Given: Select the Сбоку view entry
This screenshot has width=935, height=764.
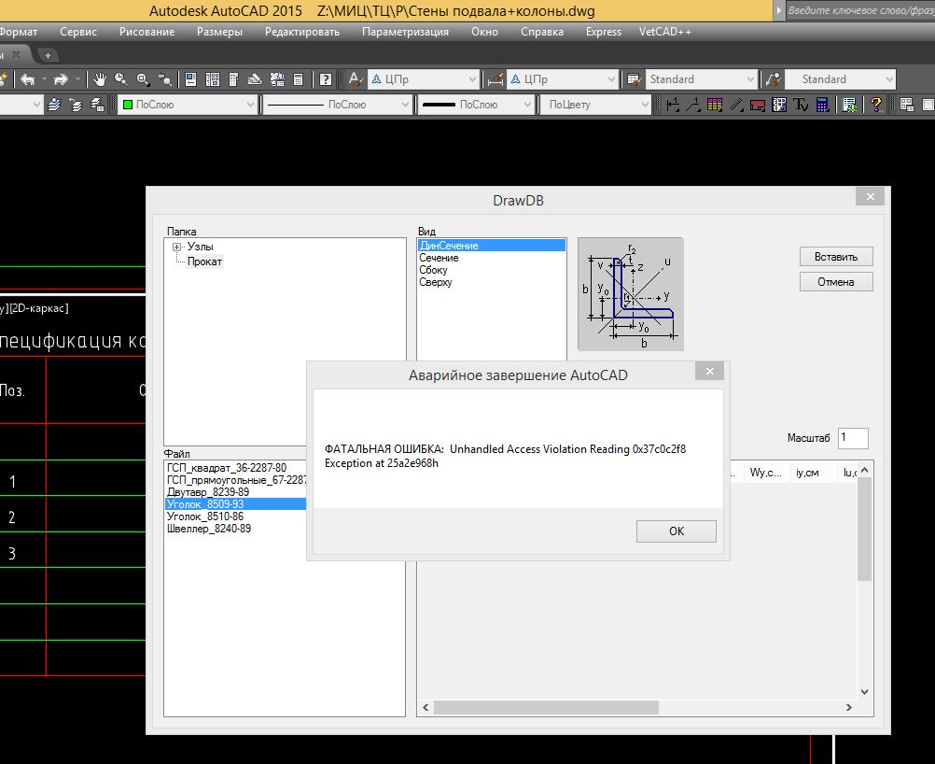Looking at the screenshot, I should (434, 270).
